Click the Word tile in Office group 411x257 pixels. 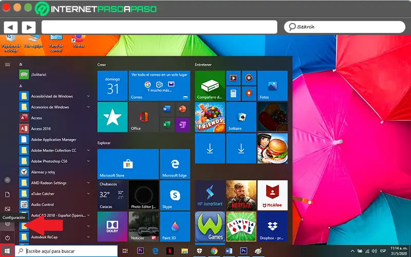tap(166, 109)
